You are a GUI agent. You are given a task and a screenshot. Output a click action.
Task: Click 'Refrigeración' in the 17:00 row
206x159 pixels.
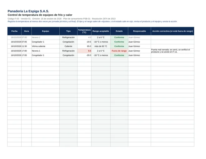pyautogui.click(x=68, y=51)
